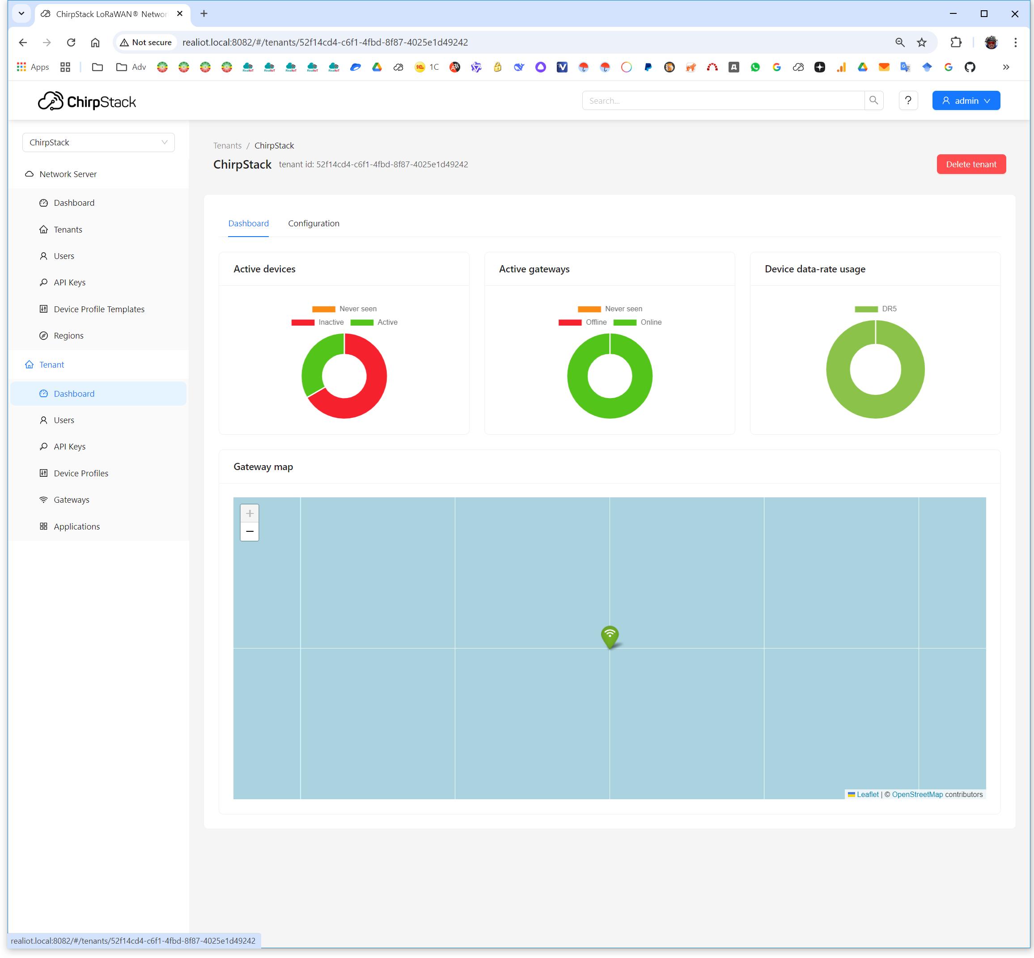Go to Regions in Network Server

(x=68, y=335)
